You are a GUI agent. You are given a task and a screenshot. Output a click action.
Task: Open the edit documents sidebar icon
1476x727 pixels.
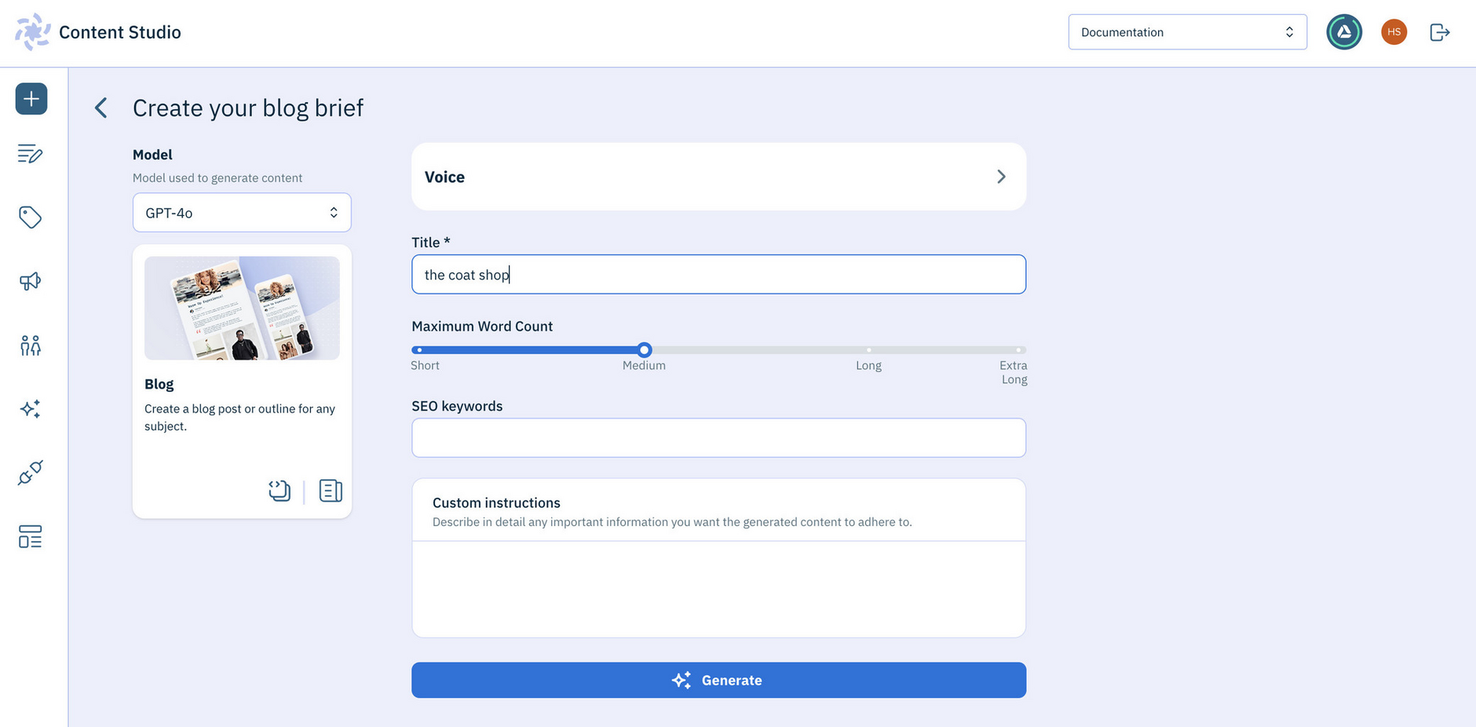click(x=31, y=153)
